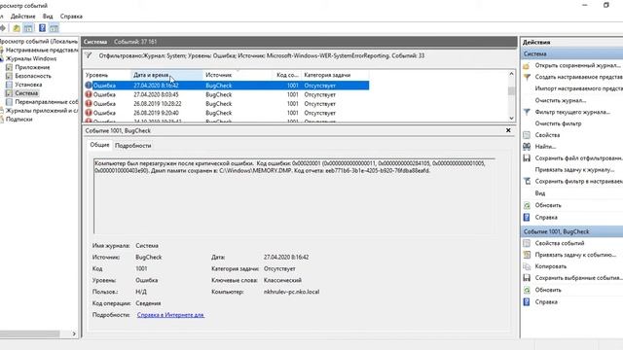Select Перенаправленные события in tree
Screen dimensions: 623x350
pos(47,102)
